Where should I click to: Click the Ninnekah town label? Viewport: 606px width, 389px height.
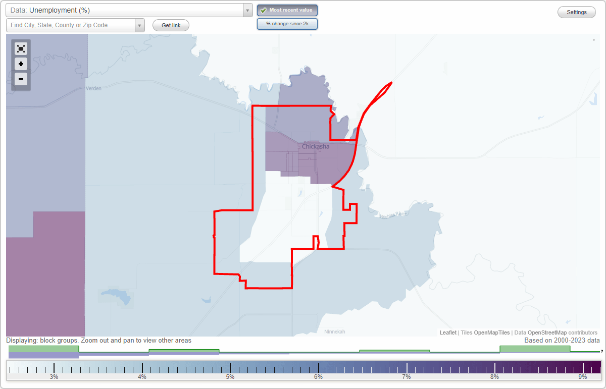click(335, 331)
